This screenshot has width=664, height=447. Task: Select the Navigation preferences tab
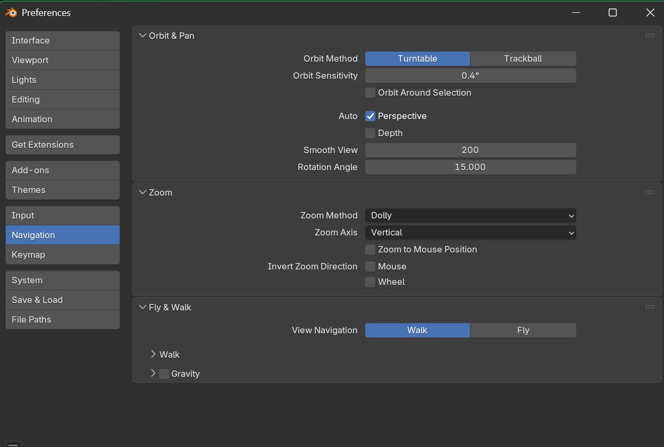pyautogui.click(x=63, y=235)
